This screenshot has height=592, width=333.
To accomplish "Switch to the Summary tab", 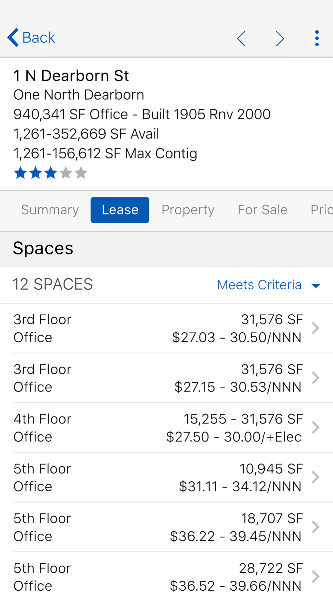I will pos(50,210).
